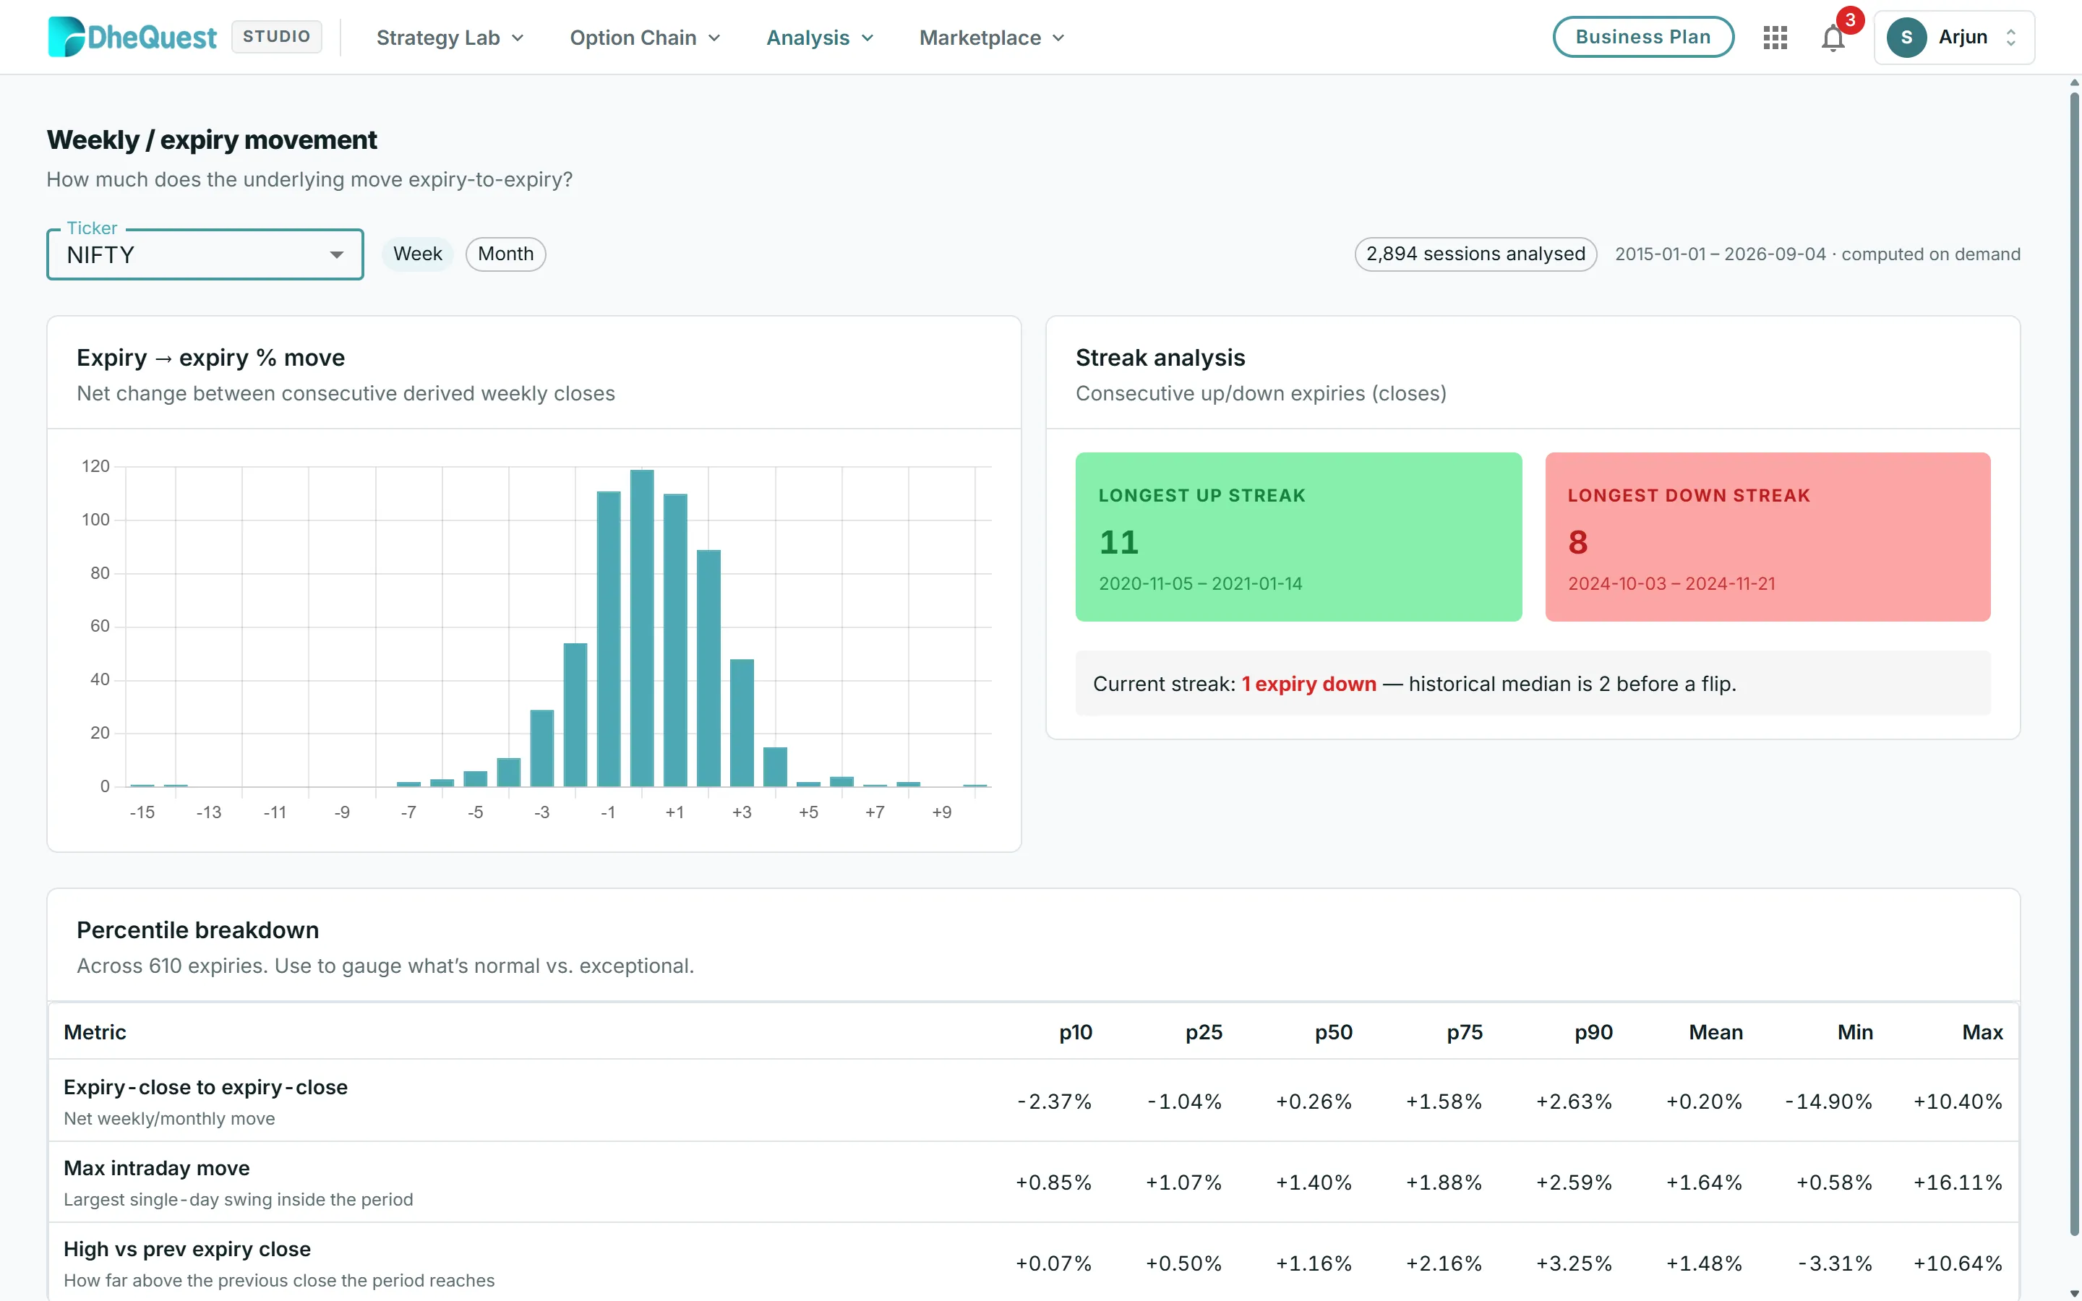Open the notifications bell
The height and width of the screenshot is (1301, 2082).
coord(1833,38)
